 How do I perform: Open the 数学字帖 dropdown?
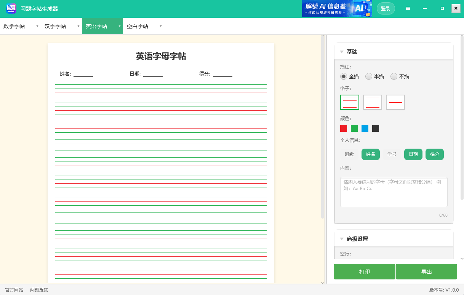[37, 26]
